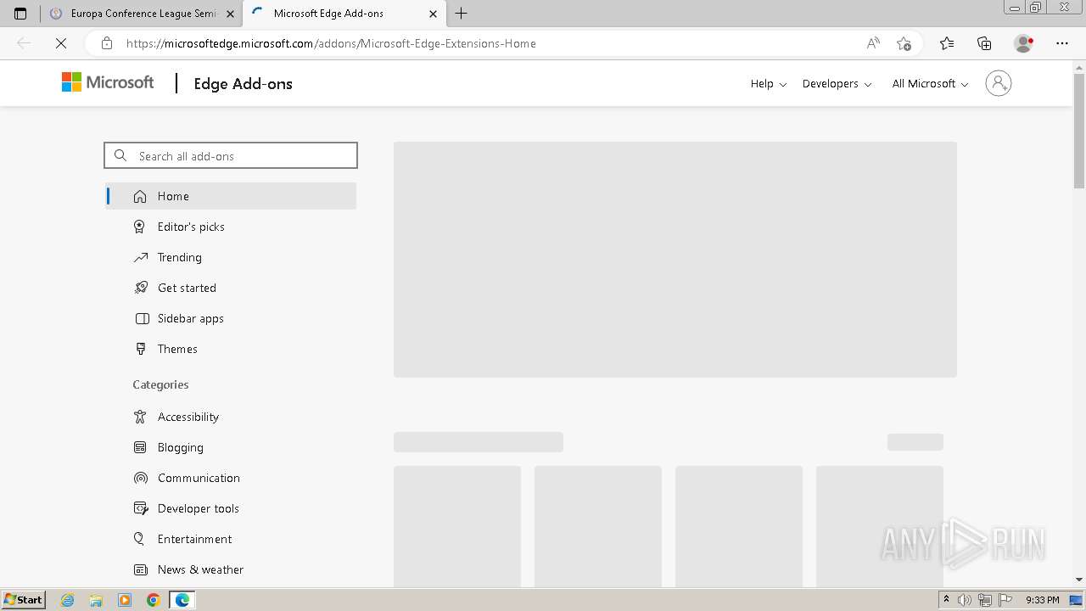View site information lock icon

click(x=107, y=43)
